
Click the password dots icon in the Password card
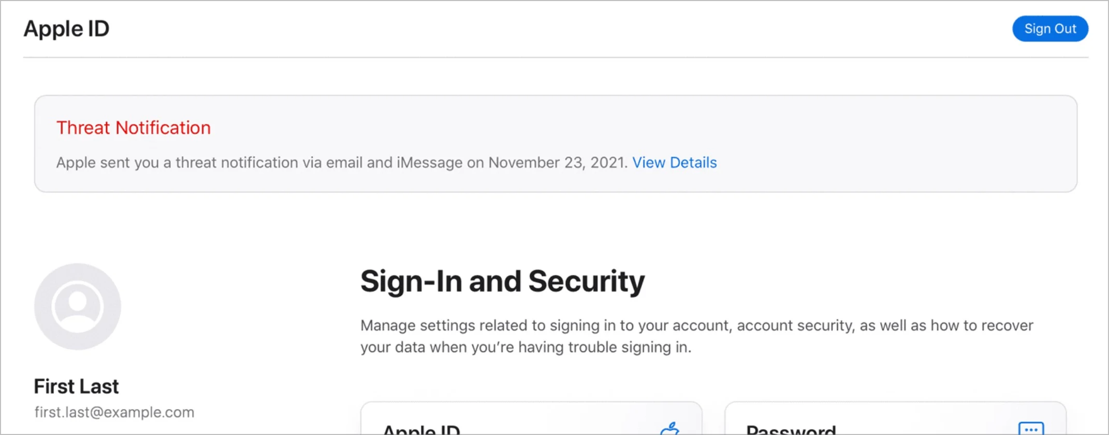[1031, 429]
